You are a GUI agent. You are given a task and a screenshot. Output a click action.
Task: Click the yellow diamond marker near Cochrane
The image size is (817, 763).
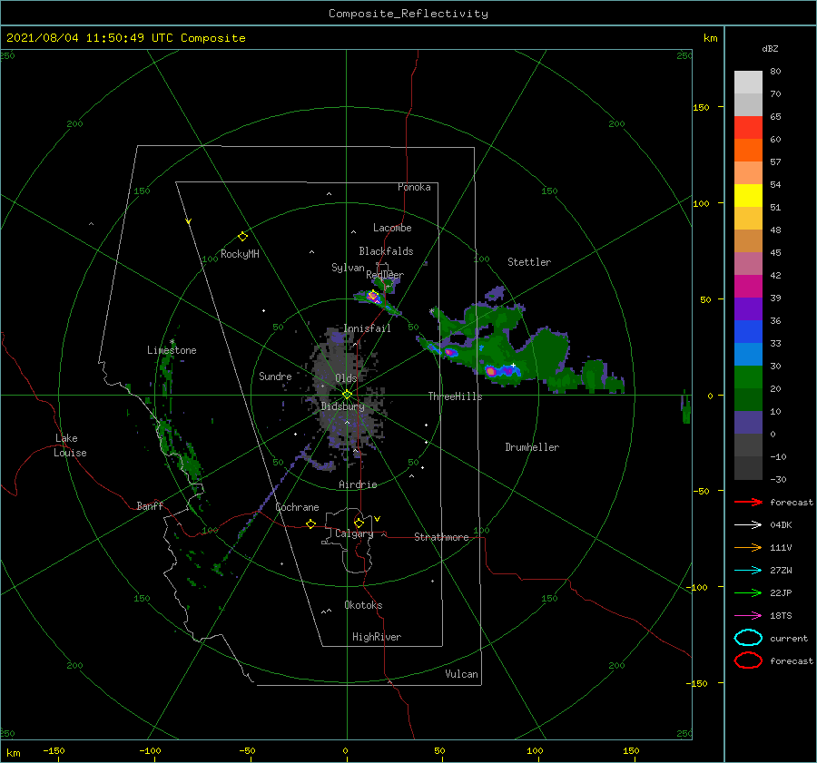pos(311,524)
